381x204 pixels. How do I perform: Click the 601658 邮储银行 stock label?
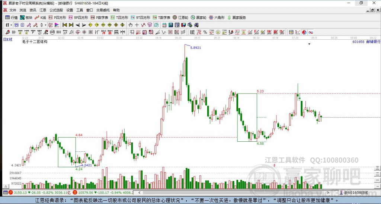366,42
